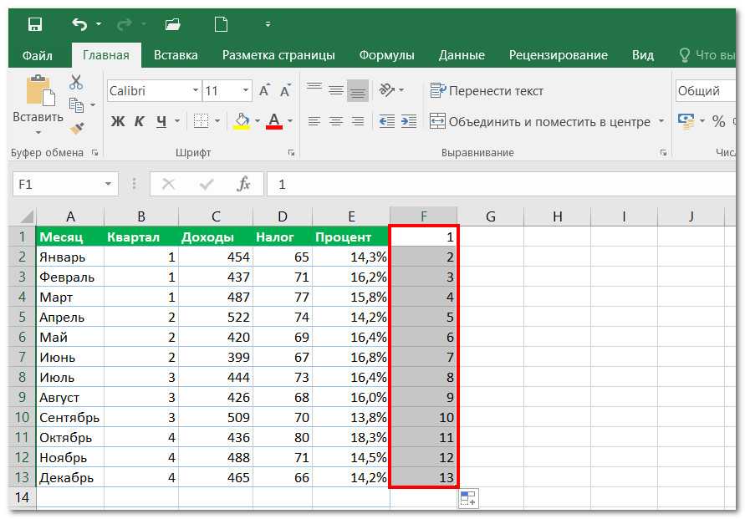Image resolution: width=745 pixels, height=519 pixels.
Task: Click the yellow fill color swatch
Action: [242, 121]
